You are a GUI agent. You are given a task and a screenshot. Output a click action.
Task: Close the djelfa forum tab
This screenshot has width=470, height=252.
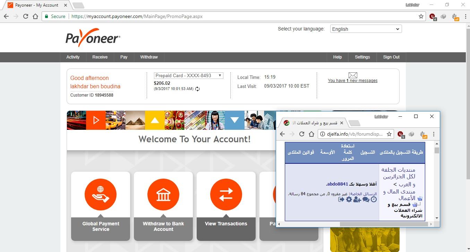click(341, 123)
